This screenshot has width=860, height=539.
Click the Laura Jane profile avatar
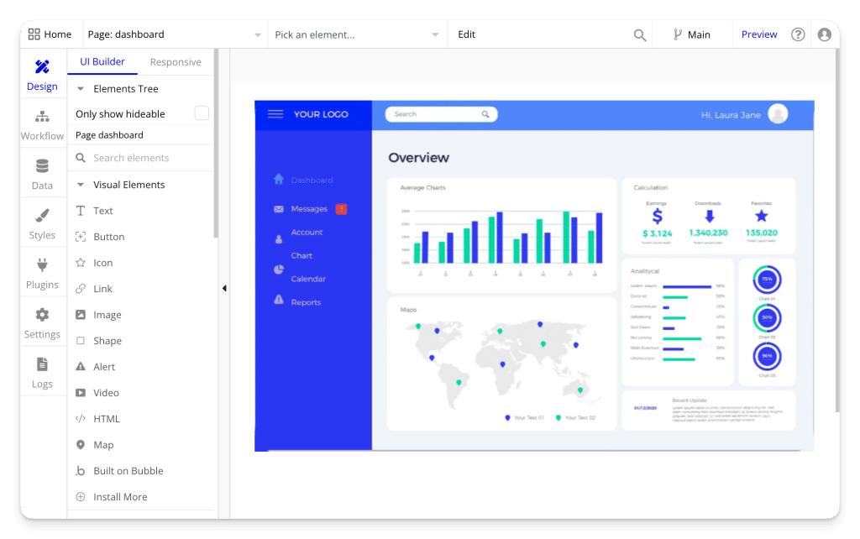[x=778, y=114]
